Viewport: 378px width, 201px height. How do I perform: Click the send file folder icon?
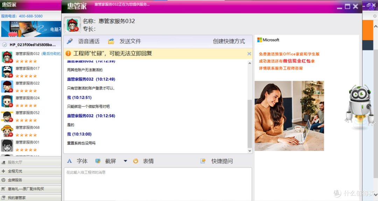coord(111,41)
